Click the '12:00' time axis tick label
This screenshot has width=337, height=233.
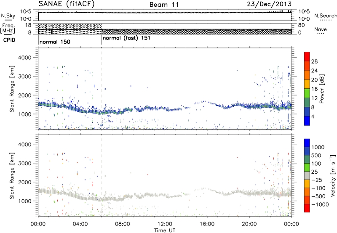(x=165, y=224)
